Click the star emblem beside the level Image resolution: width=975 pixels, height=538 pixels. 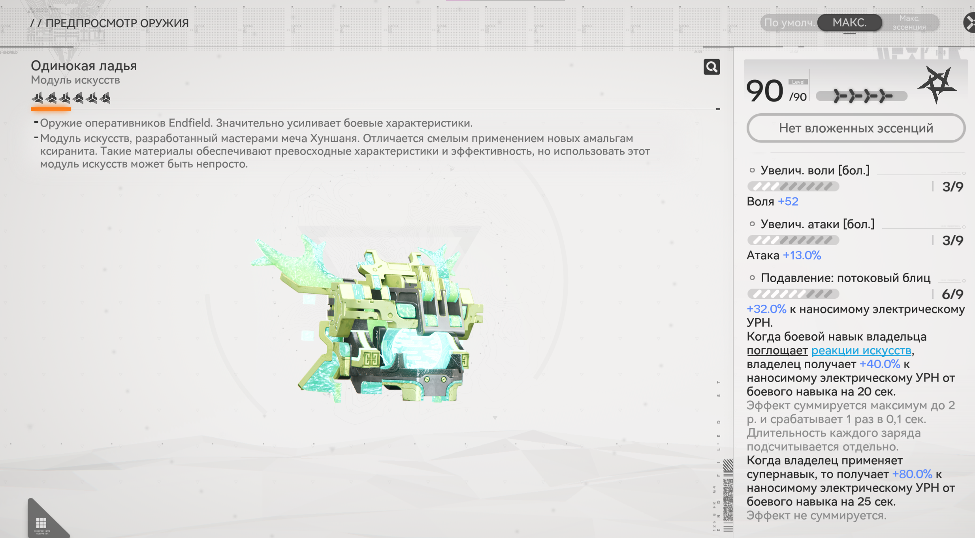tap(937, 84)
